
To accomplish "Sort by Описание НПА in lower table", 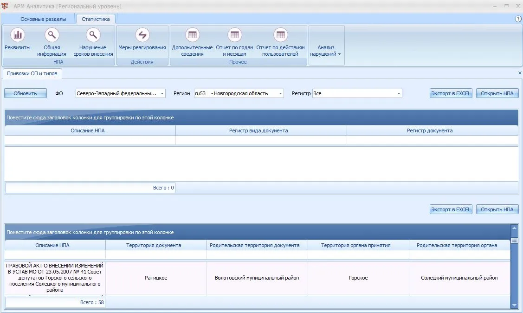I will pyautogui.click(x=55, y=245).
